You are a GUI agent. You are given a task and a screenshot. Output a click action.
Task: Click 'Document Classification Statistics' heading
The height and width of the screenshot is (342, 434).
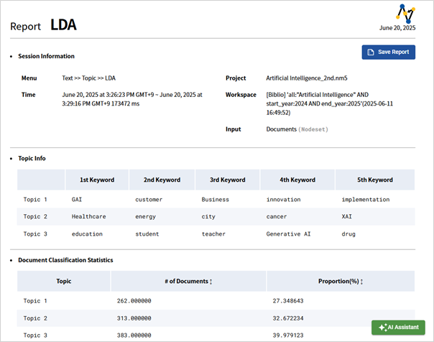click(x=65, y=260)
